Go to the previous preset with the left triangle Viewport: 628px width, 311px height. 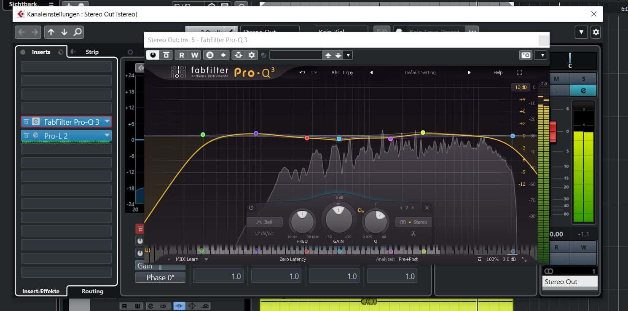pos(371,72)
